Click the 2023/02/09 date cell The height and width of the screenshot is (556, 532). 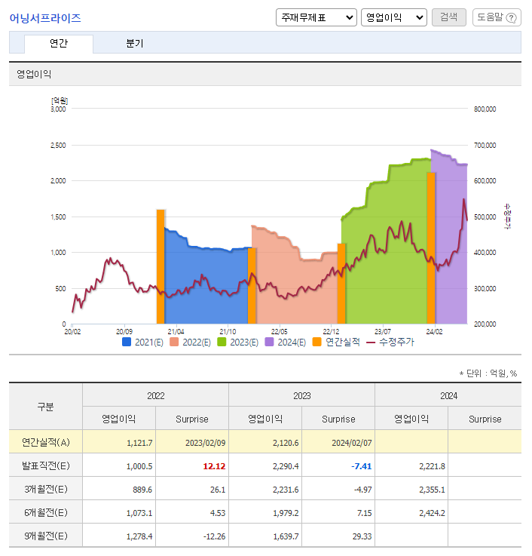click(x=192, y=442)
